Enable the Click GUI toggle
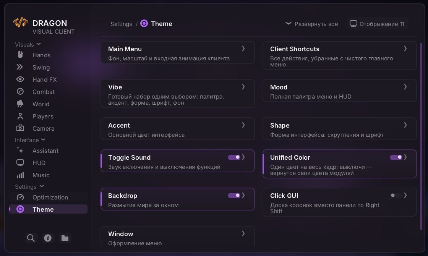Image resolution: width=428 pixels, height=256 pixels. [396, 195]
